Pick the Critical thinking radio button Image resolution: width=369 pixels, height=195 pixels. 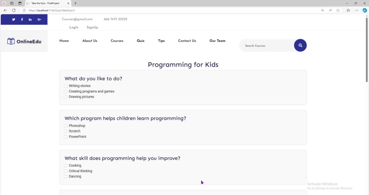coord(66,171)
